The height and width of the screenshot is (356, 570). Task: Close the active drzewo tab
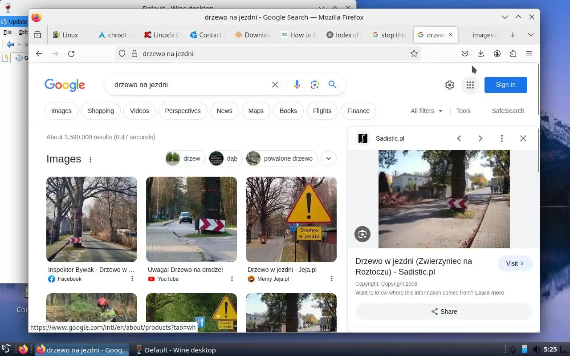point(451,35)
